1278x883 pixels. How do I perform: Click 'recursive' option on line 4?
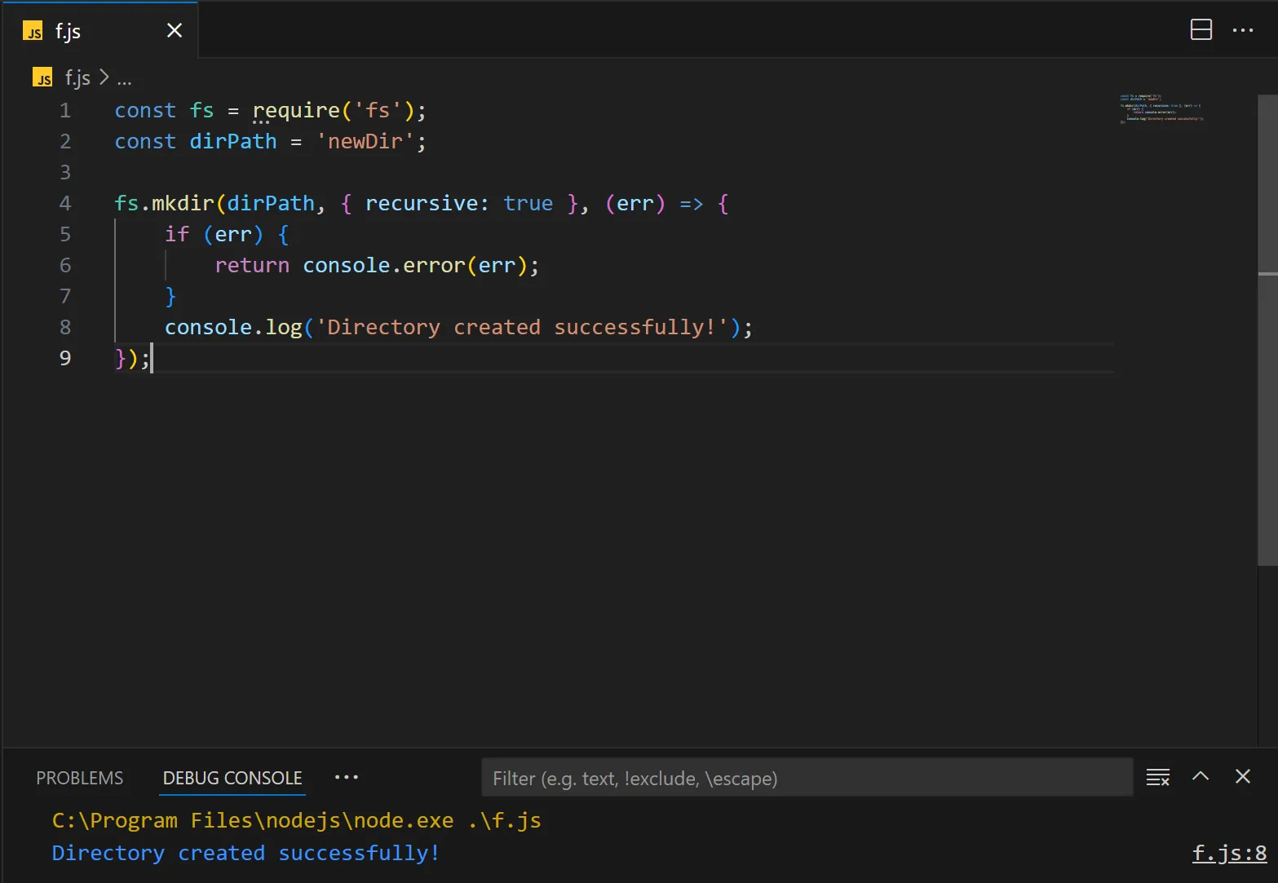421,203
